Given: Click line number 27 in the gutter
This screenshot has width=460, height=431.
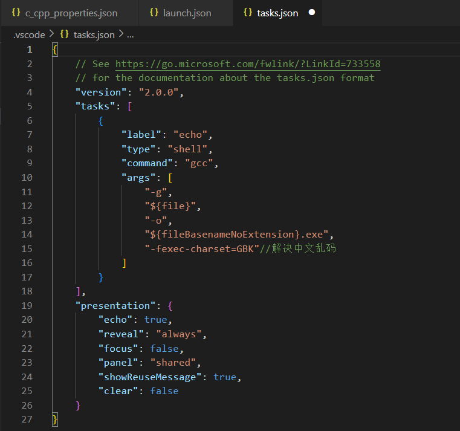Looking at the screenshot, I should coord(27,420).
